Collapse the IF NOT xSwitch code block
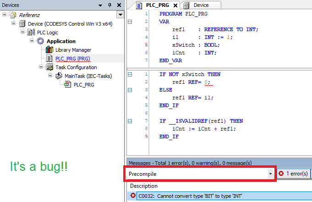The image size is (312, 202). tap(130, 74)
